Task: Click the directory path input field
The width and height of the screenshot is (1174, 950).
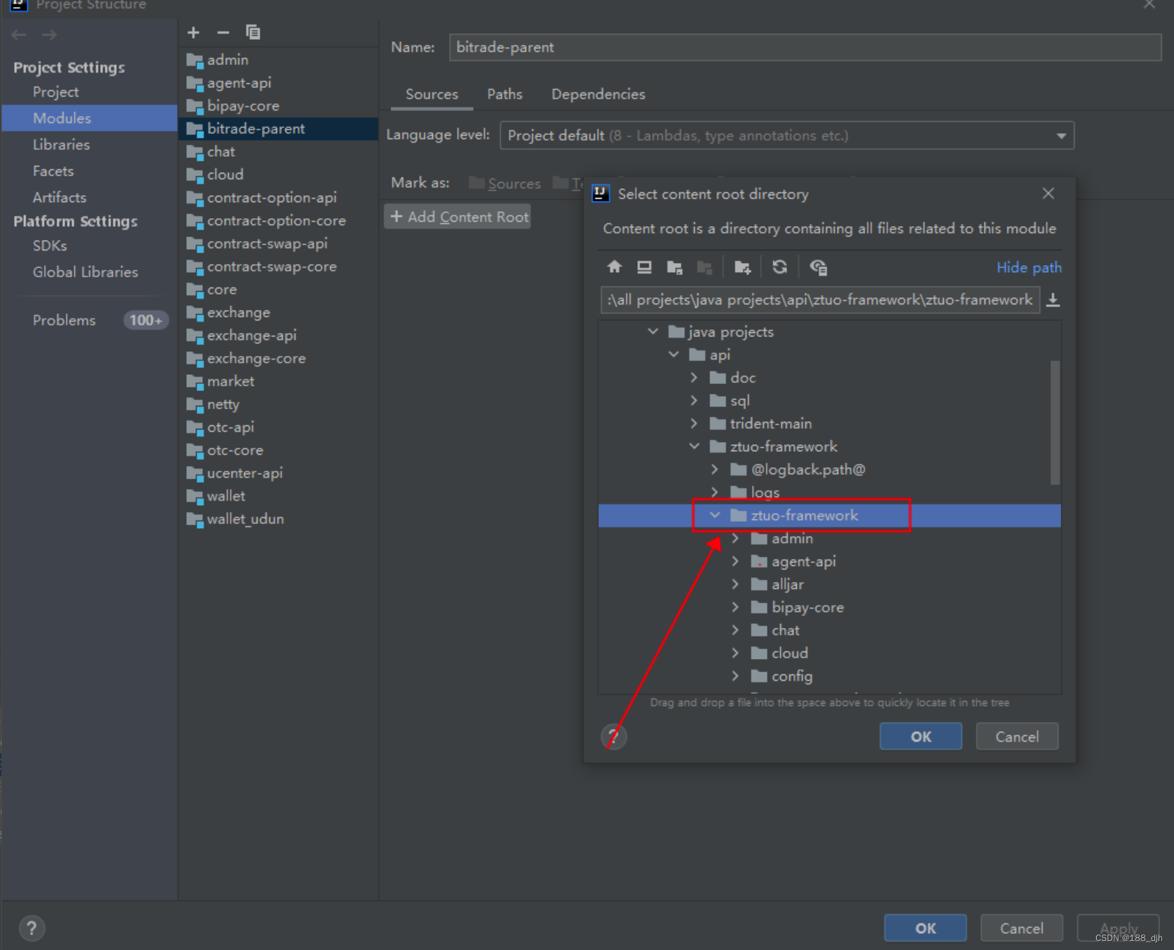Action: click(819, 300)
